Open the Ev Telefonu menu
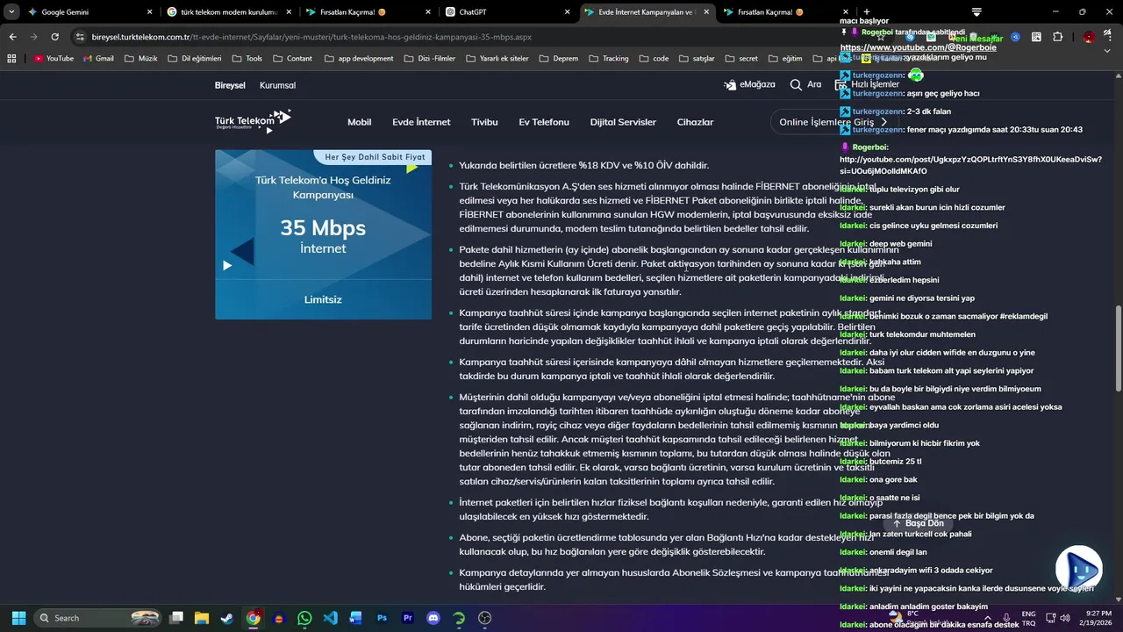Screen dimensions: 1123x632 [x=544, y=122]
